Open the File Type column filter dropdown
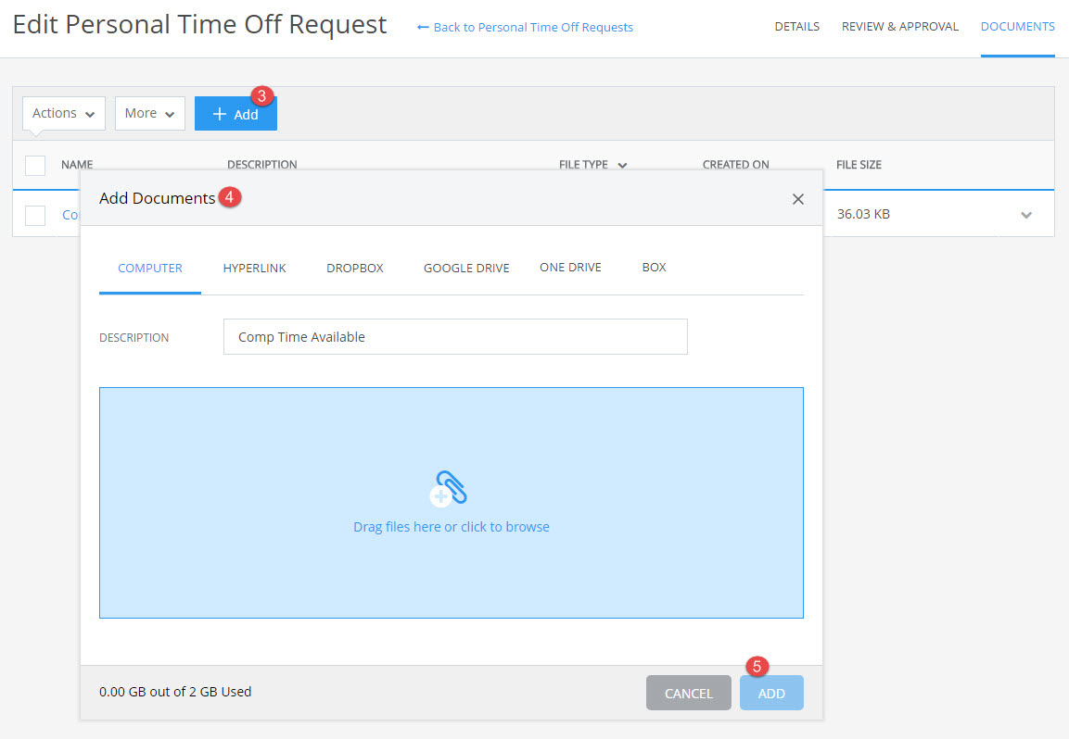This screenshot has width=1069, height=739. pyautogui.click(x=621, y=164)
